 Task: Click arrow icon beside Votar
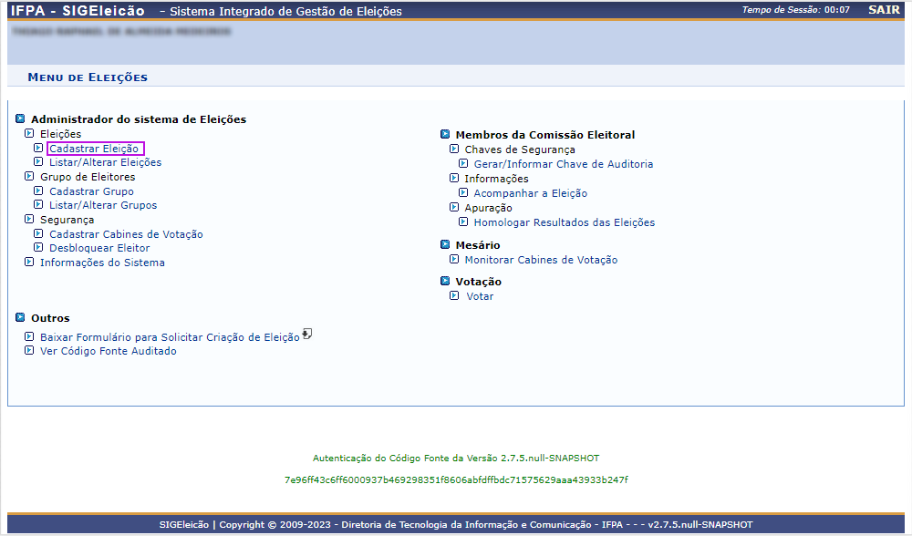click(454, 295)
